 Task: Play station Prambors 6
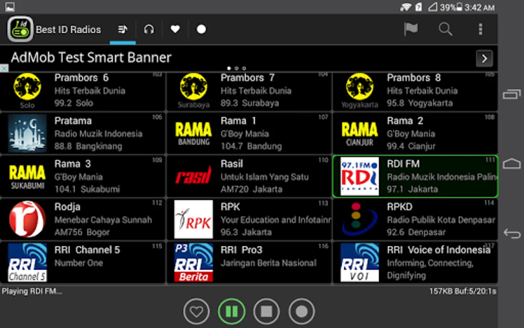coord(82,78)
